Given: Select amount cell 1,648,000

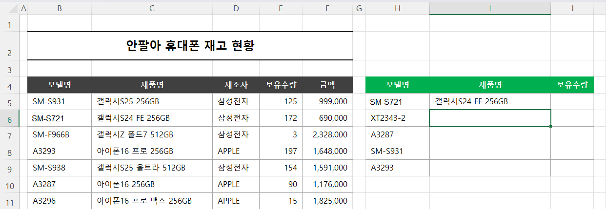Looking at the screenshot, I should pos(327,151).
